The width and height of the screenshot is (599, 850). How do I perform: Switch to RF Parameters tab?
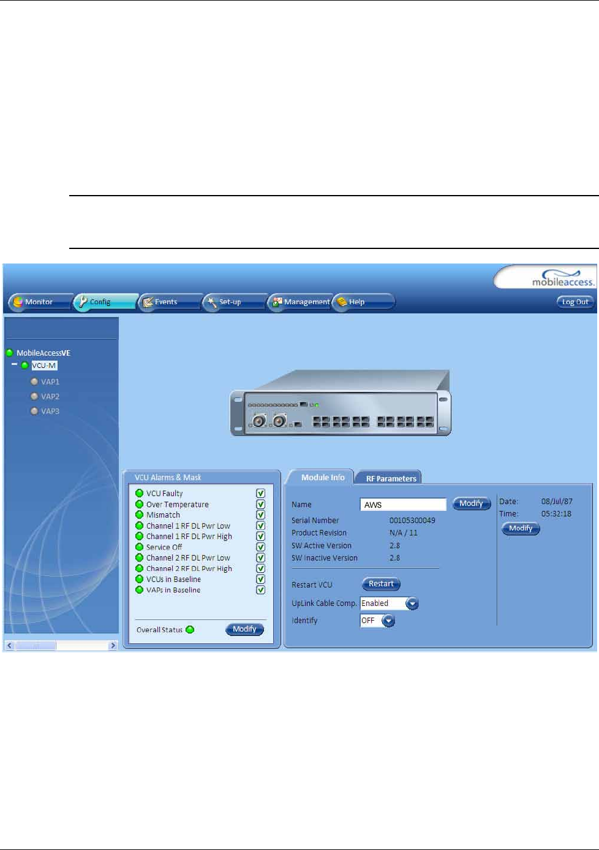[390, 478]
